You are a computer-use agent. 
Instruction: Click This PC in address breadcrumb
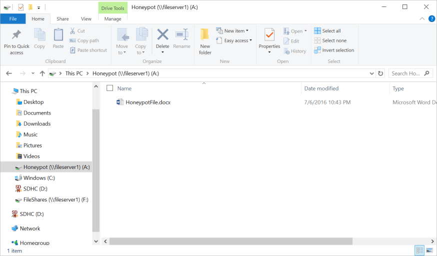coord(74,73)
